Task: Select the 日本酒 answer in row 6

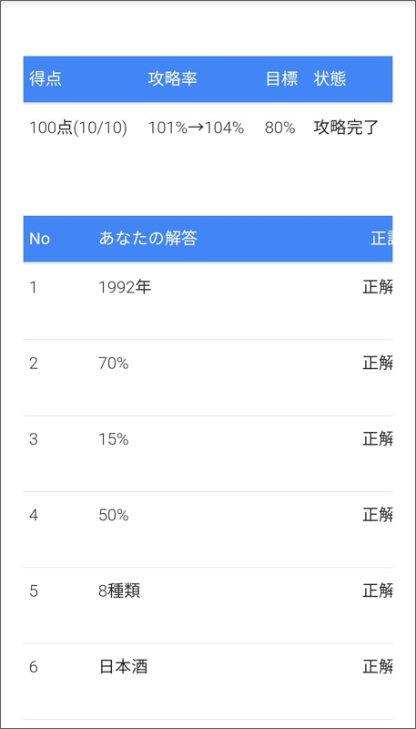Action: tap(124, 667)
